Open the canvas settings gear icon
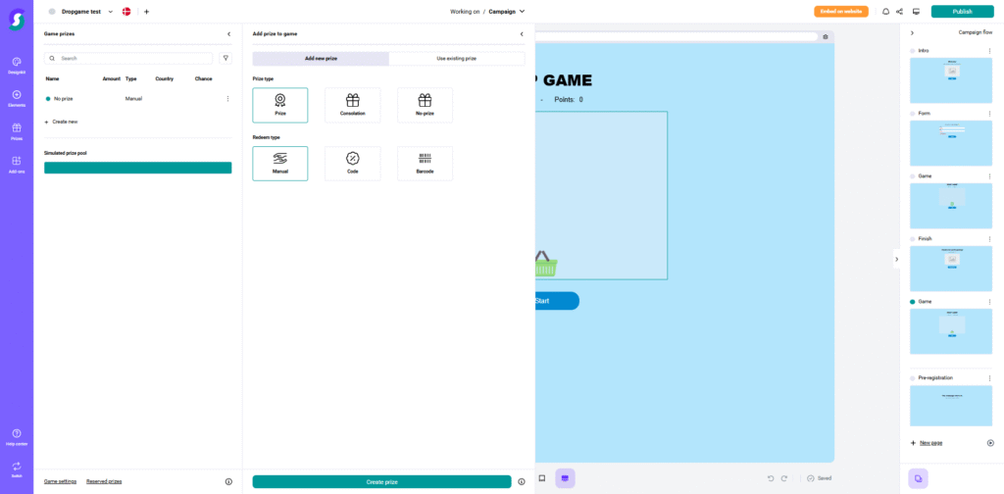The image size is (1004, 494). 826,37
